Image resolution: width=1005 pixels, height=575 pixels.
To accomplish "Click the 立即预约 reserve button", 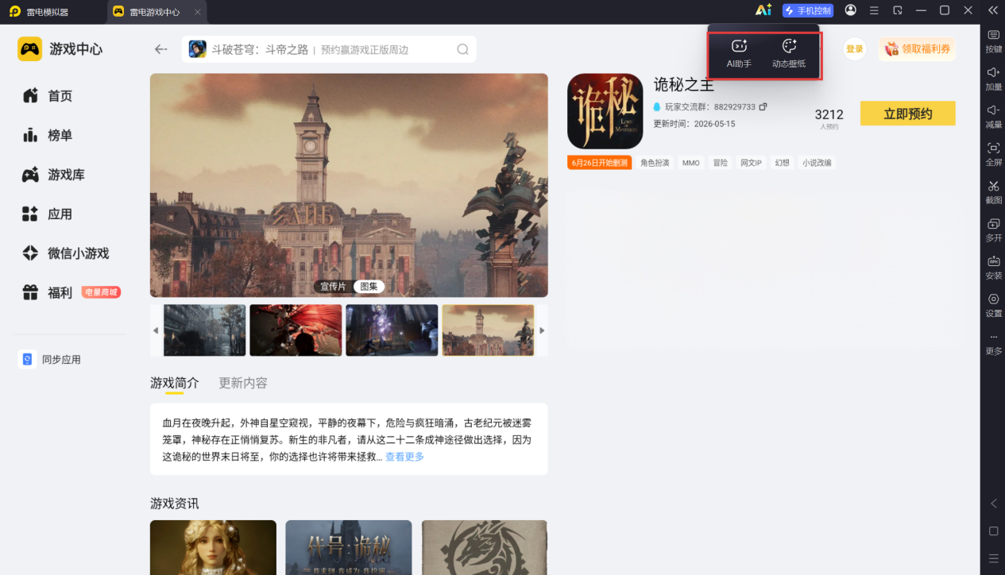I will [x=908, y=114].
